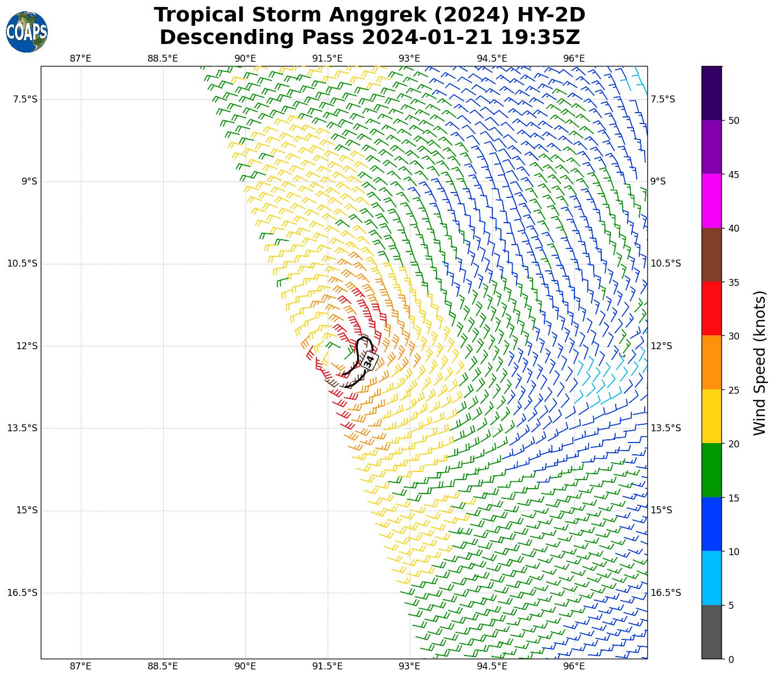
Task: Choose the green 15-20 knot colorbar segment
Action: (712, 470)
